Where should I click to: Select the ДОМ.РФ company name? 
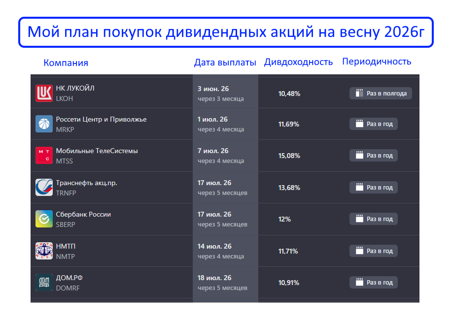[x=69, y=278]
